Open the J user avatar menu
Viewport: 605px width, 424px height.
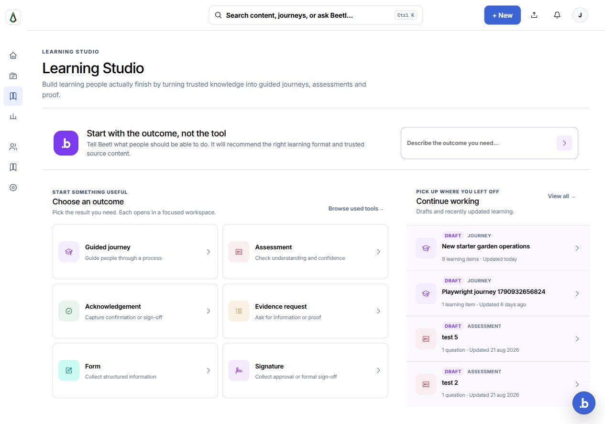click(580, 15)
